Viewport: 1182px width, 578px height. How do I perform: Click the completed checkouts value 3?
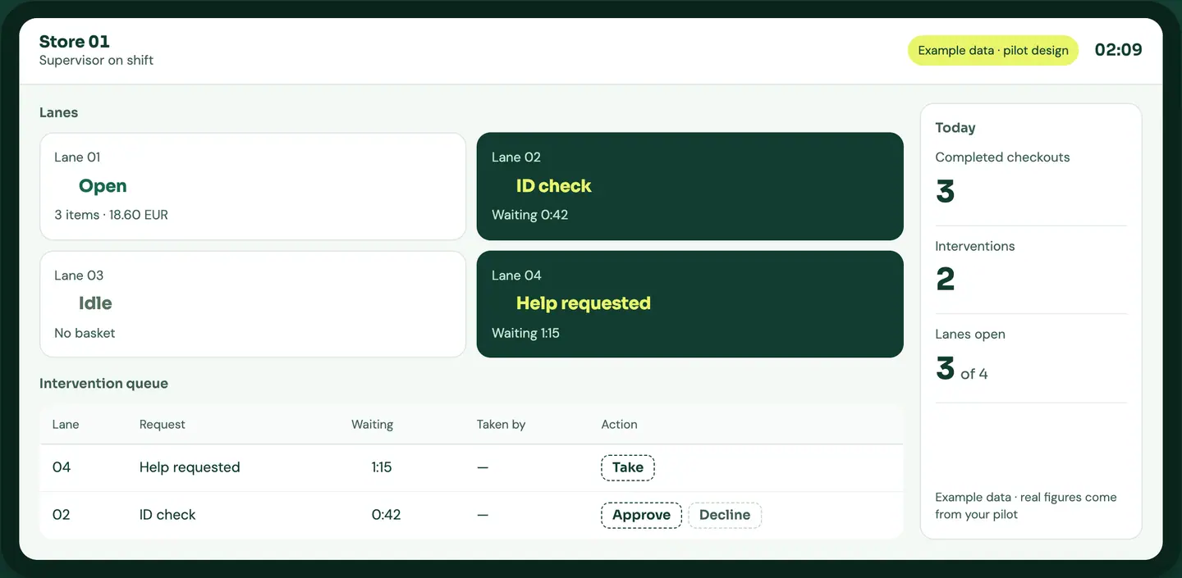[x=946, y=192]
